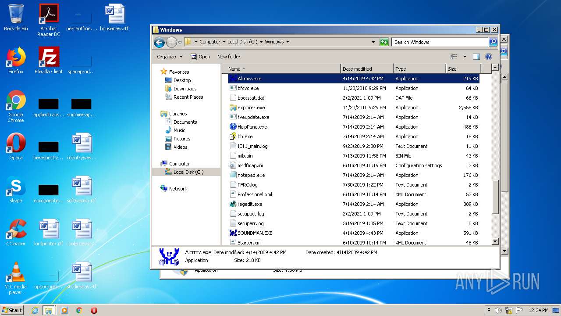This screenshot has width=561, height=316.
Task: Select bootstat.dat file row
Action: pos(354,98)
